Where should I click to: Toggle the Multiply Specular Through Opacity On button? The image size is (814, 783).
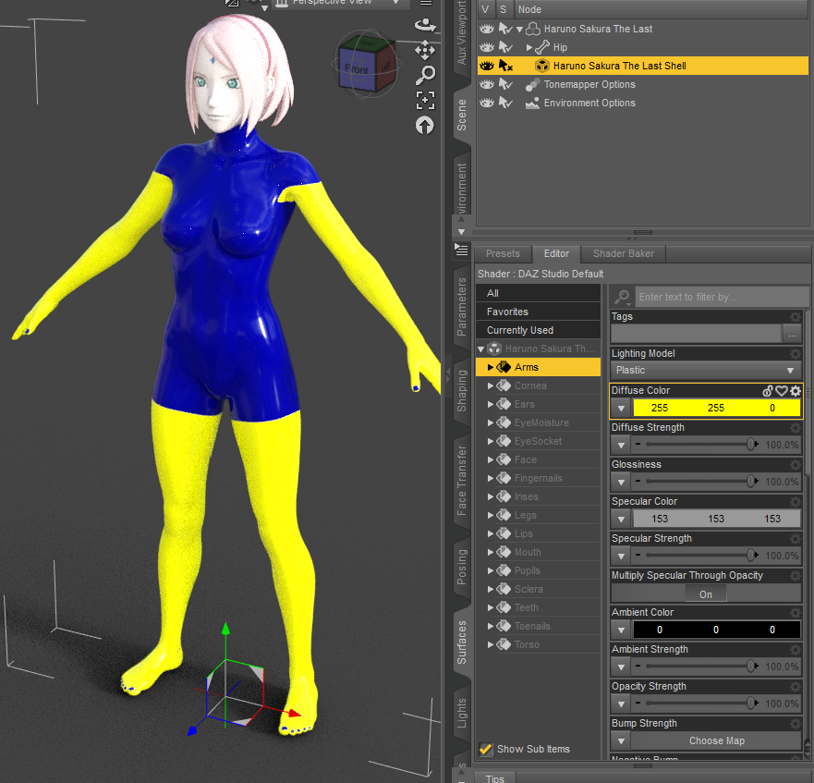(706, 594)
